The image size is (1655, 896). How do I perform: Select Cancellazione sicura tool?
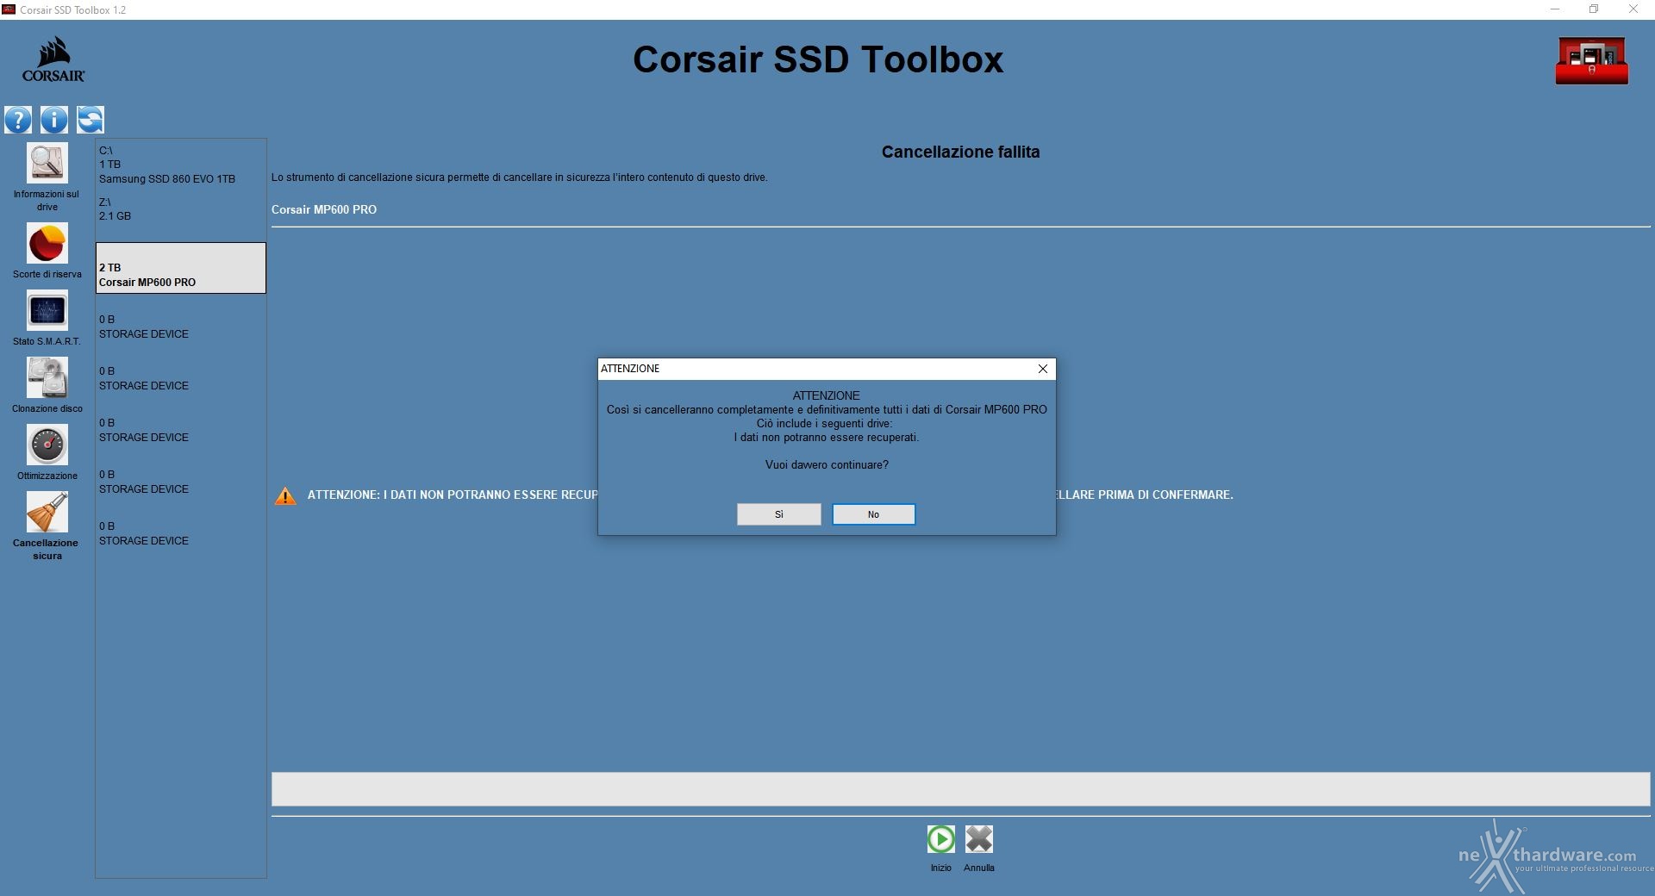tap(47, 526)
